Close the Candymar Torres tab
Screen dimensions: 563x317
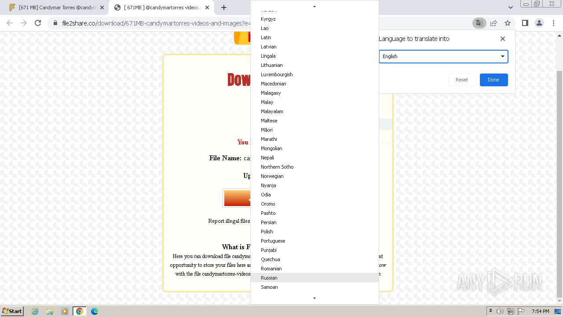pos(102,7)
